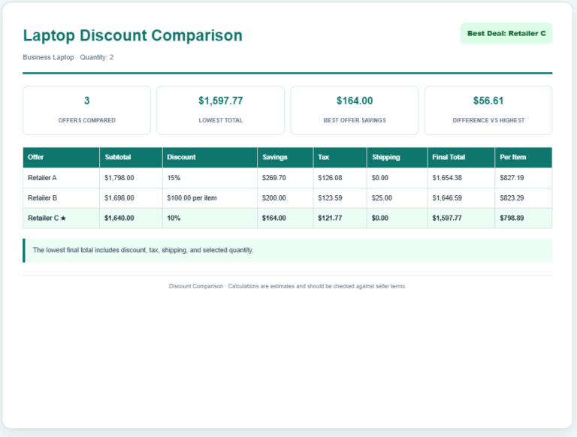This screenshot has height=437, width=577.
Task: Click the $126.08 tax cell
Action: point(340,178)
